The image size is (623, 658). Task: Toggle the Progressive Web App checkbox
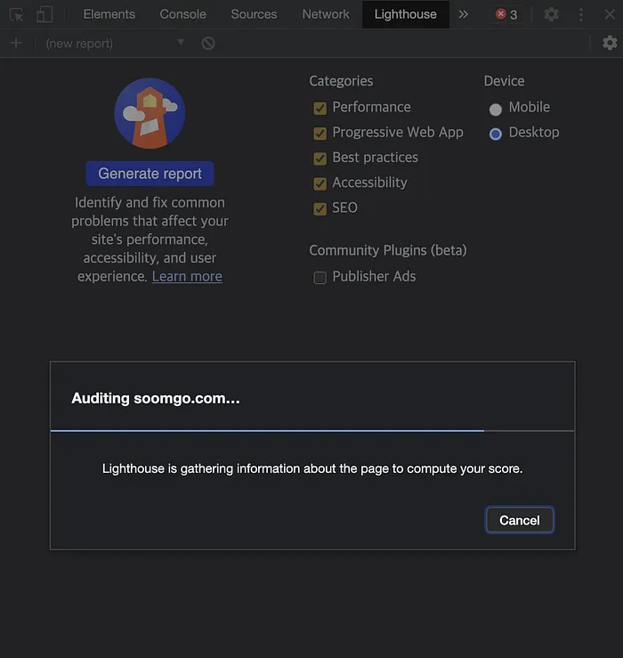[320, 133]
